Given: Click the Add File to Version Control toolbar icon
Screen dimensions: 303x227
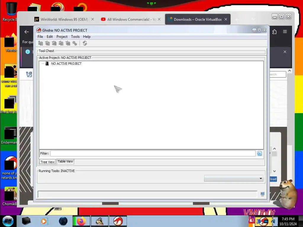Looking at the screenshot, I should tap(41, 43).
